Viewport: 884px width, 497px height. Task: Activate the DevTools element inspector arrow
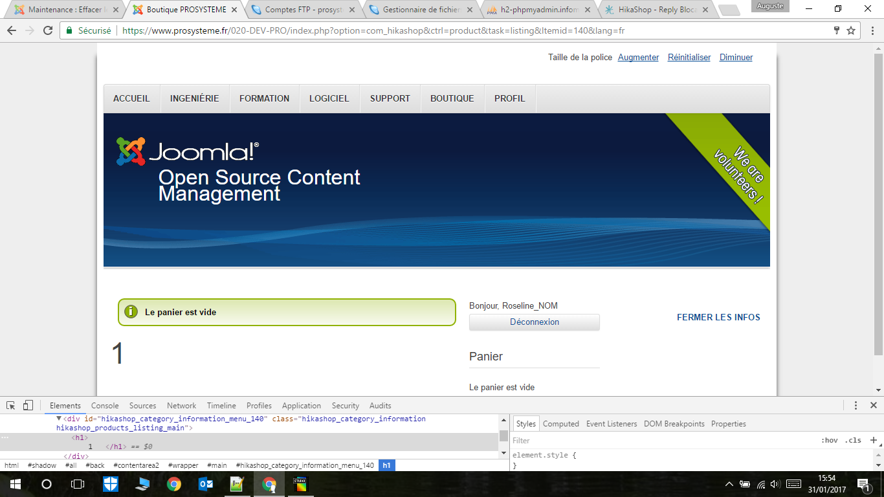pos(11,405)
